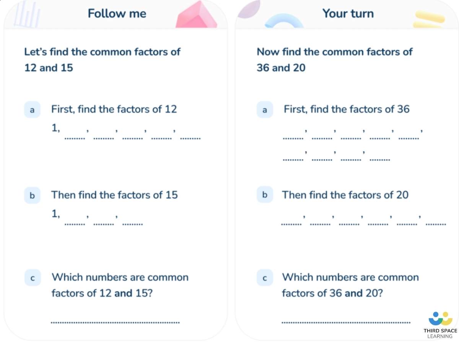The height and width of the screenshot is (344, 459).
Task: Click the first blank after 1 for factors of 12
Action: tap(75, 137)
